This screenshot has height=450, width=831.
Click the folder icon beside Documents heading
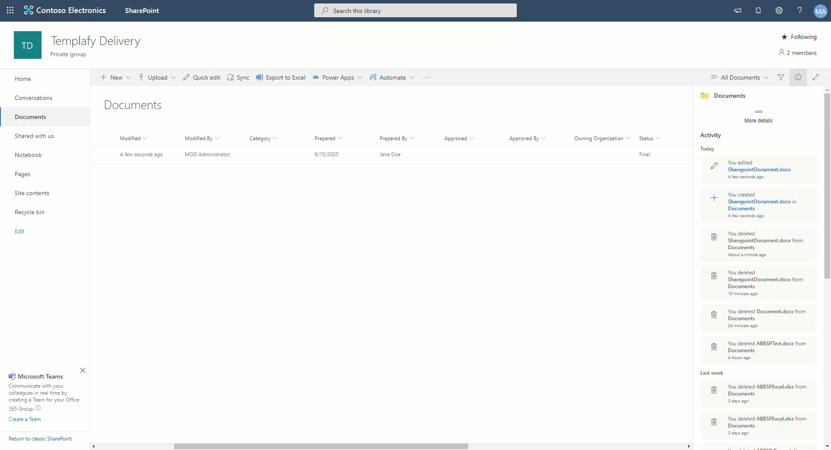point(705,96)
